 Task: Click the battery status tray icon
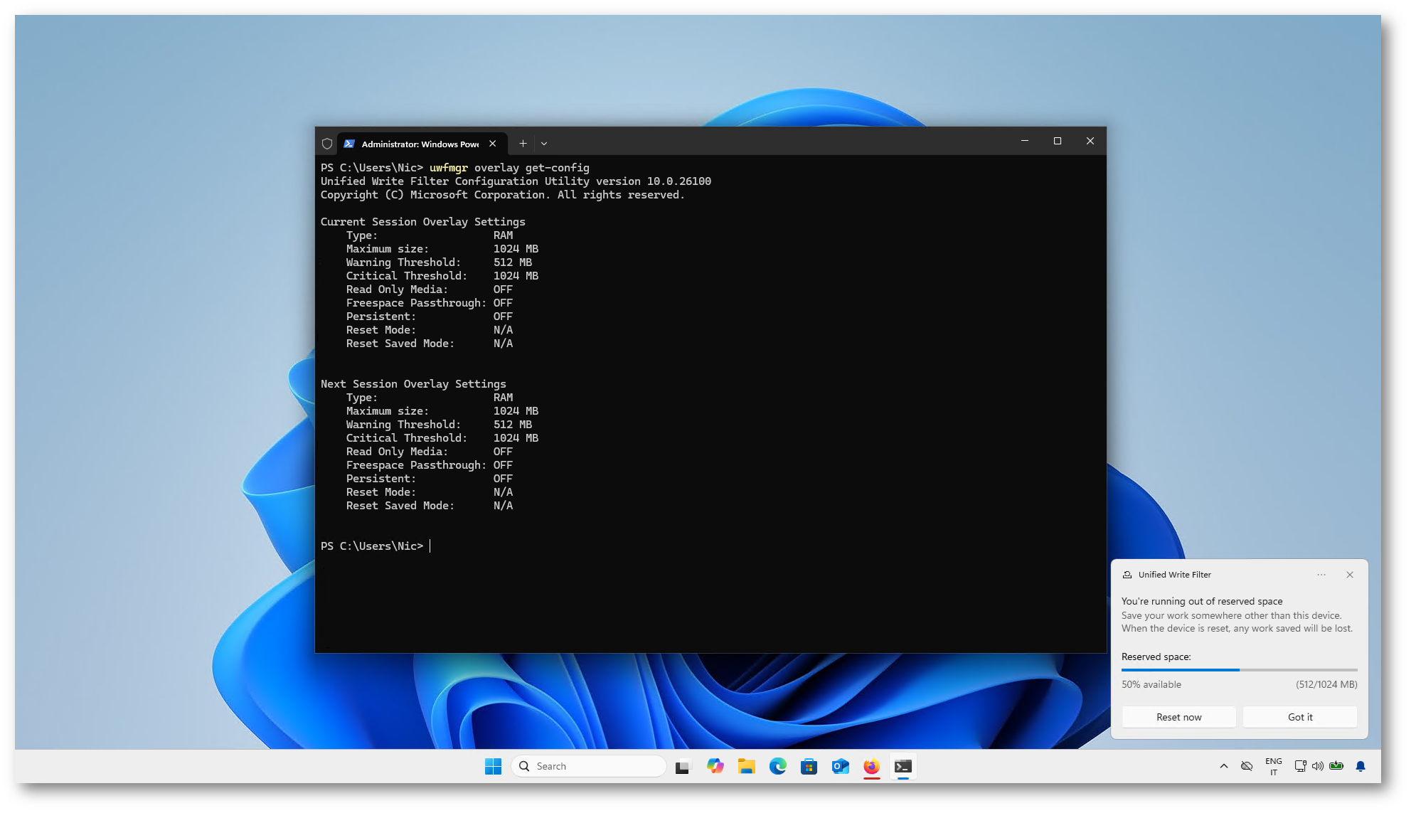click(1336, 766)
